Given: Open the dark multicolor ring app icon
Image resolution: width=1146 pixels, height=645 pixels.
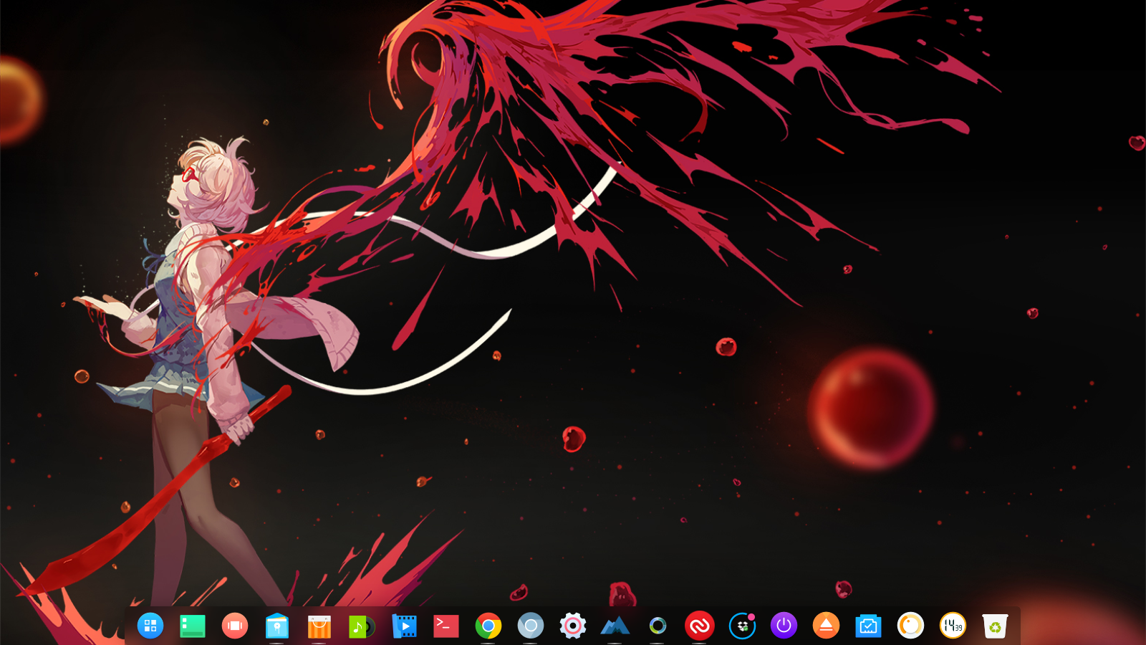Looking at the screenshot, I should 658,626.
